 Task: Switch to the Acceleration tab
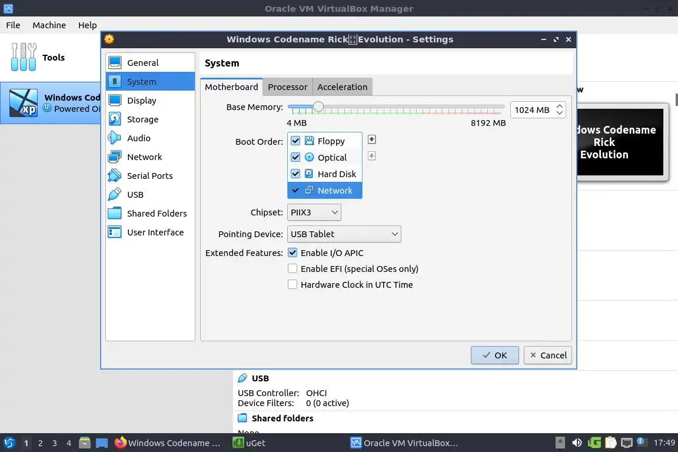(x=342, y=87)
